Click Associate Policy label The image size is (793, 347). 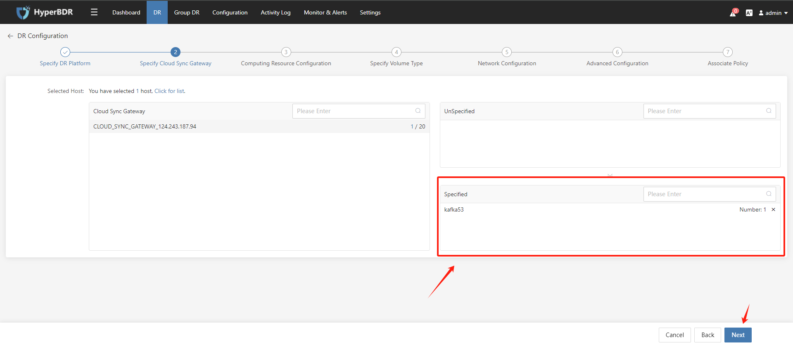click(x=728, y=63)
